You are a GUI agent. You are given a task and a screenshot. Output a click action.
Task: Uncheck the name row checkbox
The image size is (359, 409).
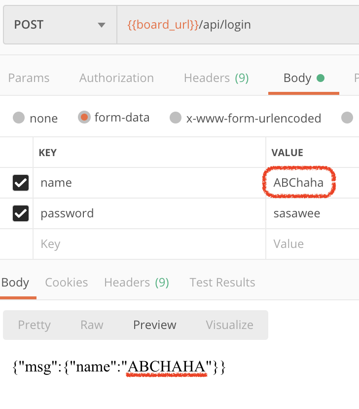coord(21,183)
